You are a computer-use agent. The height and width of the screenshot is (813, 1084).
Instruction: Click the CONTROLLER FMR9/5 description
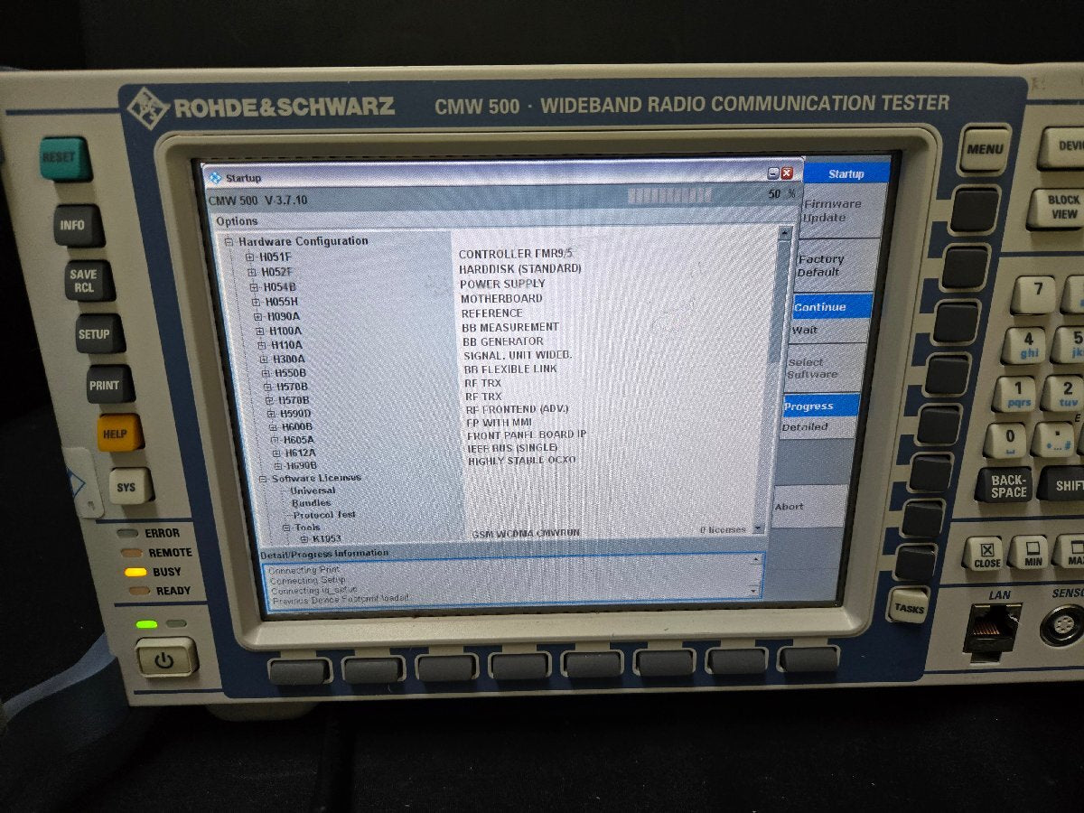[516, 254]
